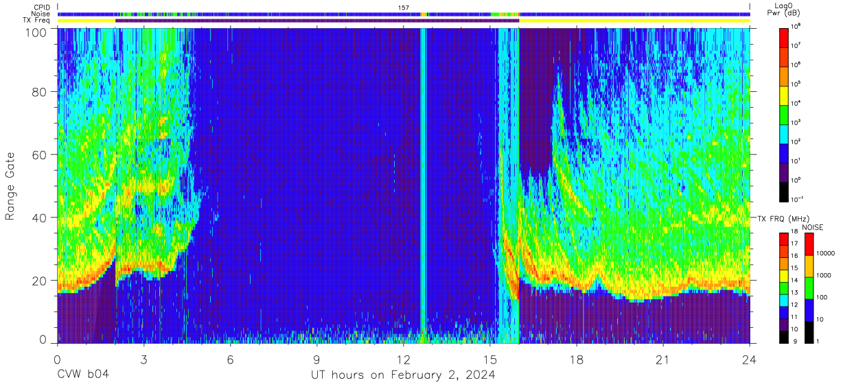Click the Noise row label at top left
Image resolution: width=843 pixels, height=389 pixels.
tap(41, 14)
